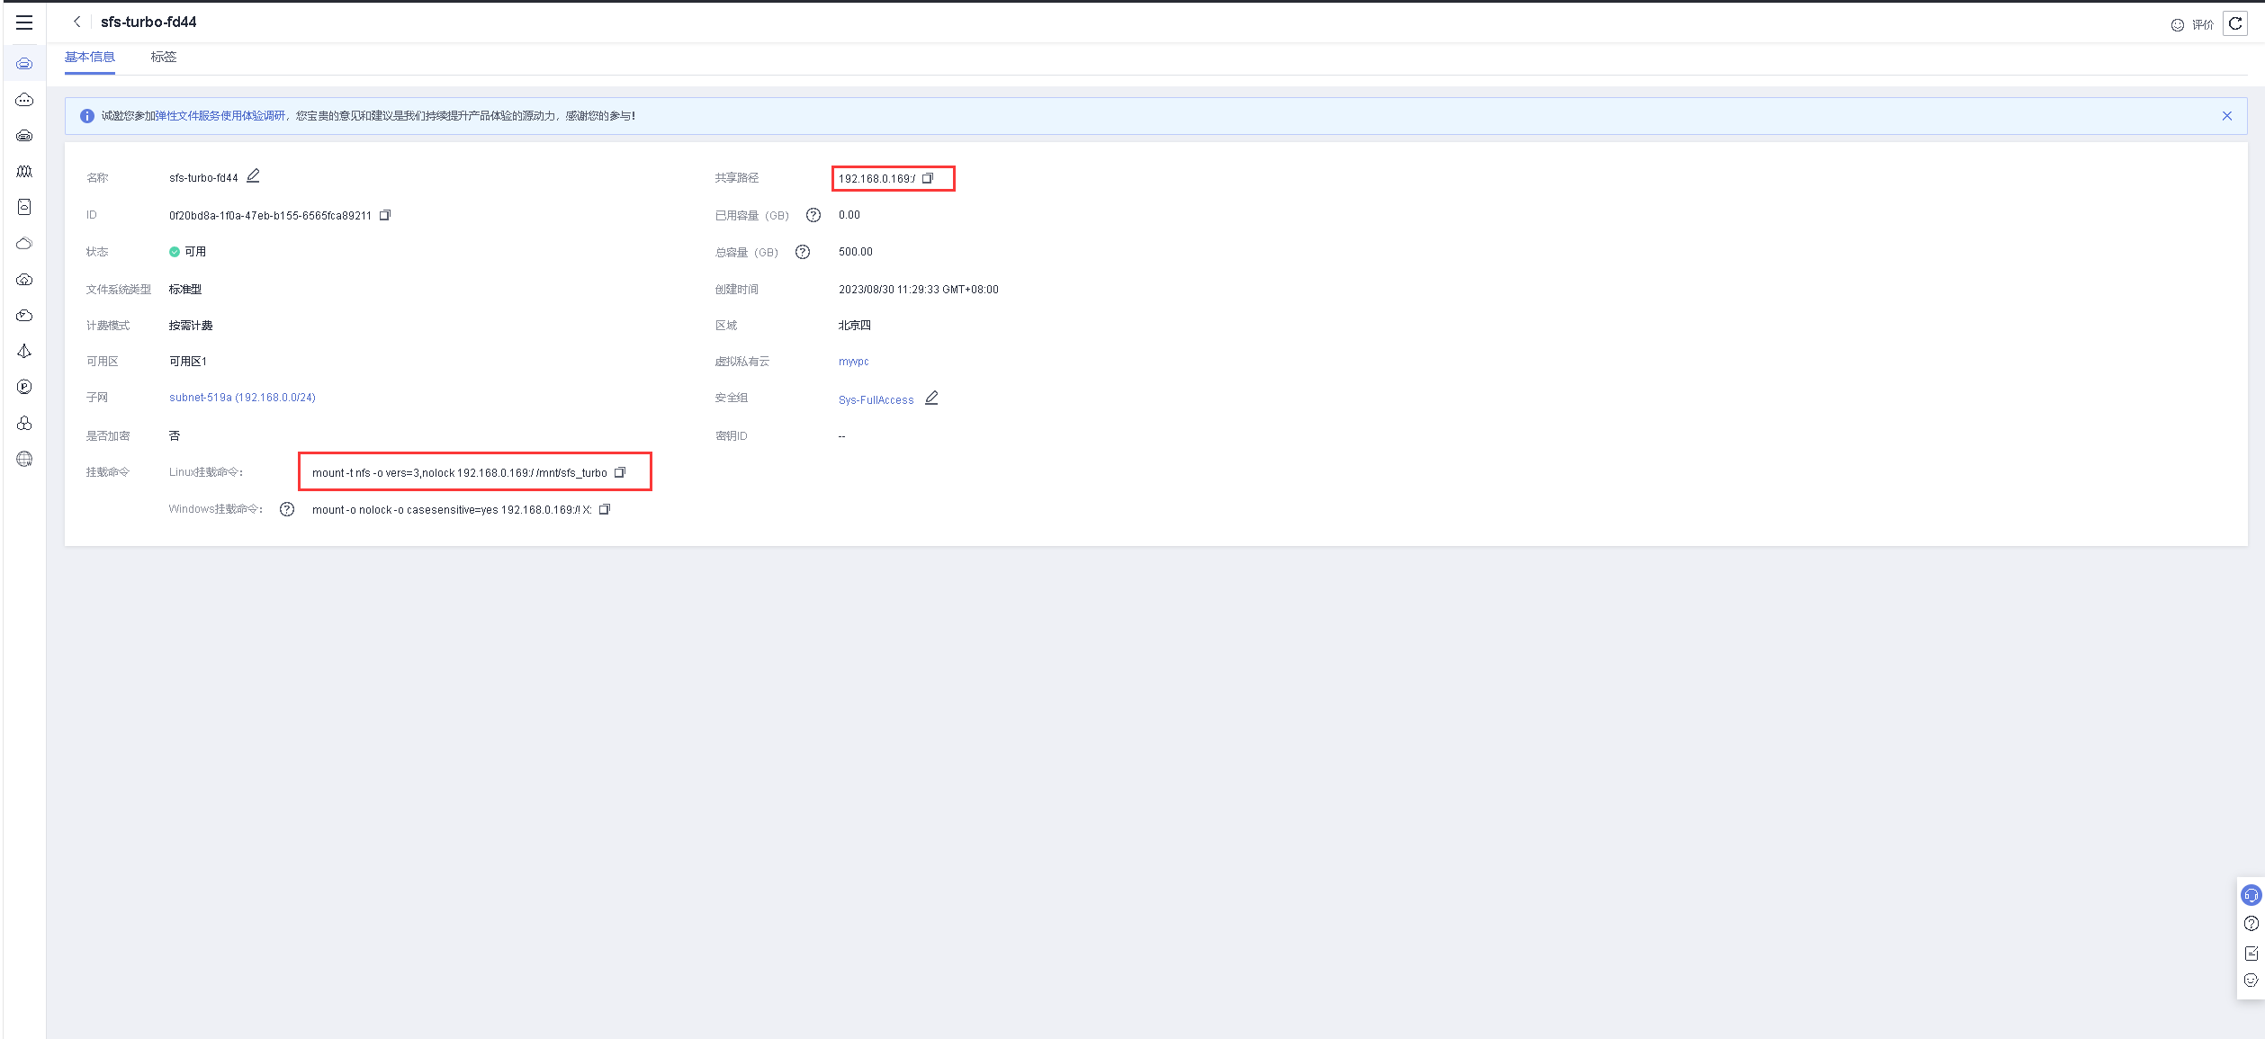Dismiss the survey notification banner

[x=2226, y=116]
